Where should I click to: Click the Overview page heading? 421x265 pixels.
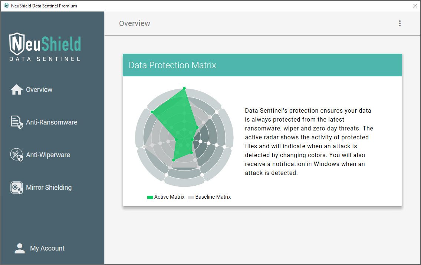(135, 23)
